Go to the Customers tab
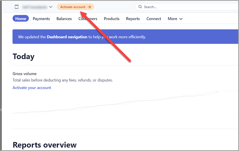 [x=88, y=19]
